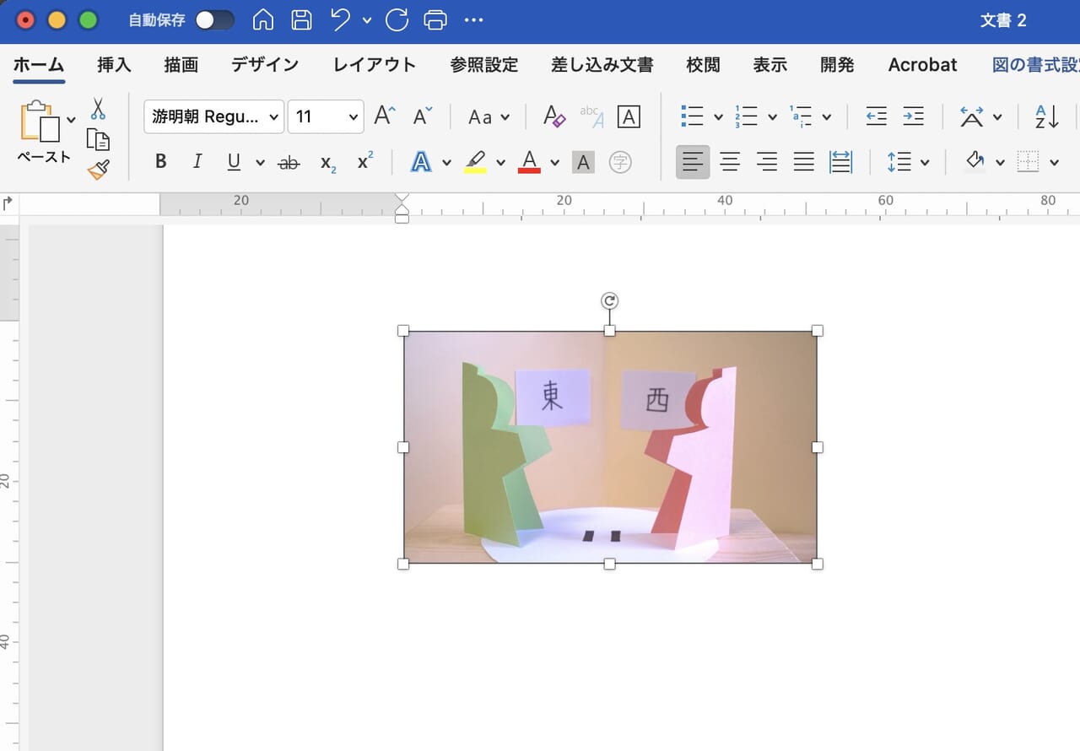Toggle Bold formatting
The image size is (1080, 751).
tap(160, 162)
